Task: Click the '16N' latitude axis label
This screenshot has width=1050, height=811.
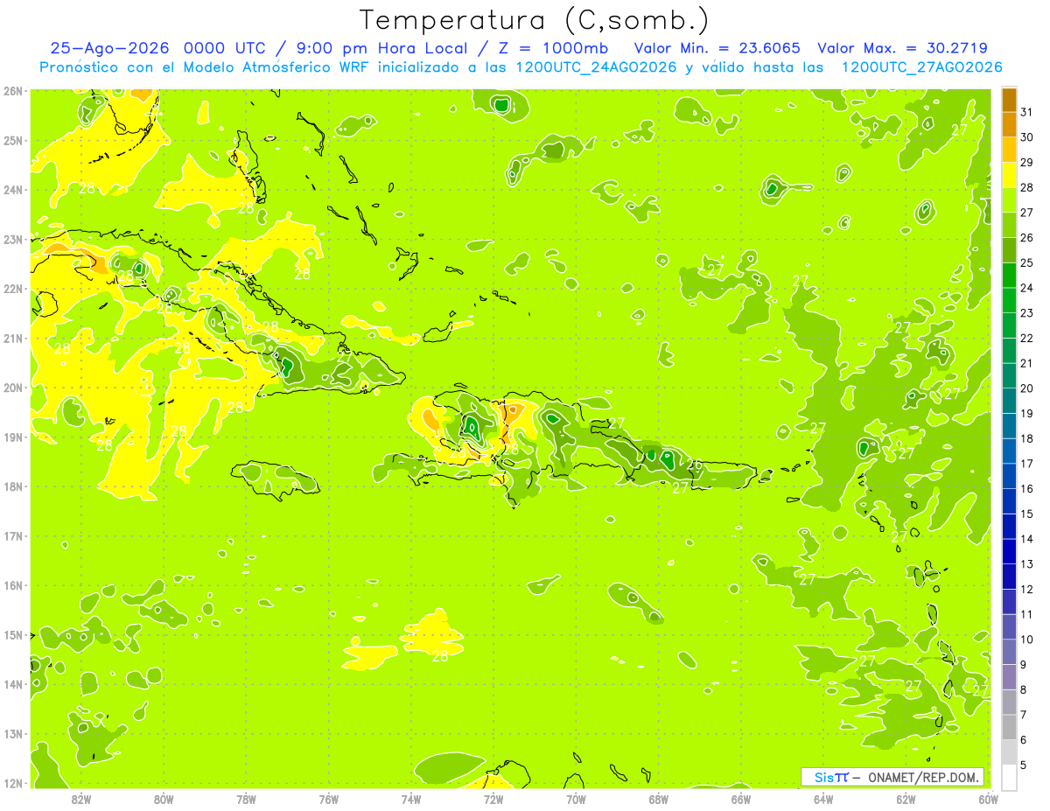Action: point(13,585)
